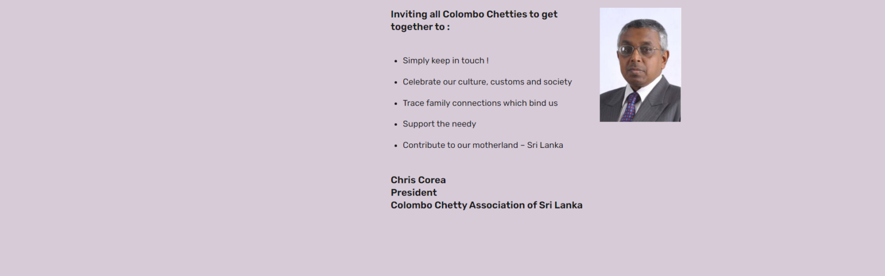Click the portrait photo of Chris Corea
This screenshot has height=276, width=885.
[x=640, y=65]
